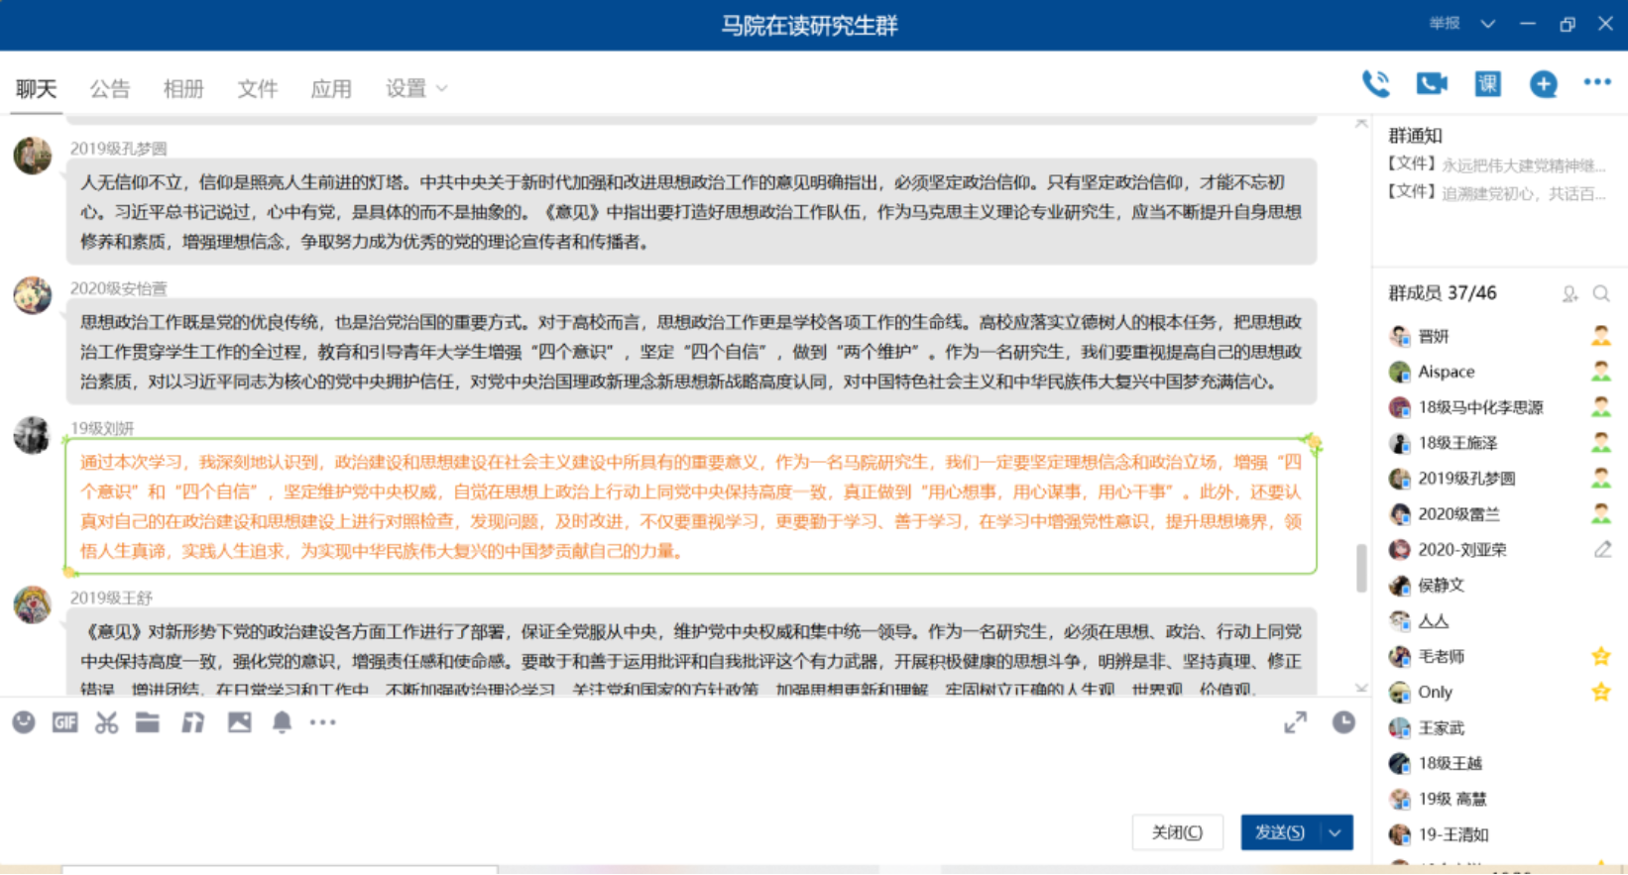This screenshot has height=875, width=1628.
Task: Open send options arrow next to 发送
Action: pos(1336,832)
